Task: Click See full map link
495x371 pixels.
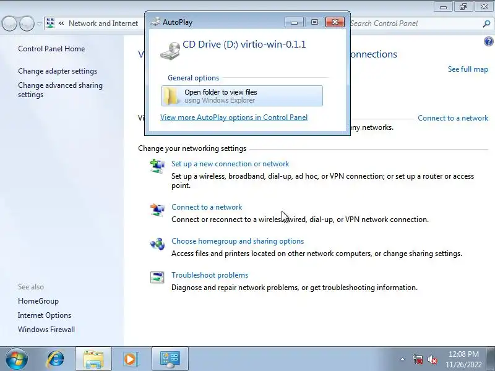Action: [468, 69]
